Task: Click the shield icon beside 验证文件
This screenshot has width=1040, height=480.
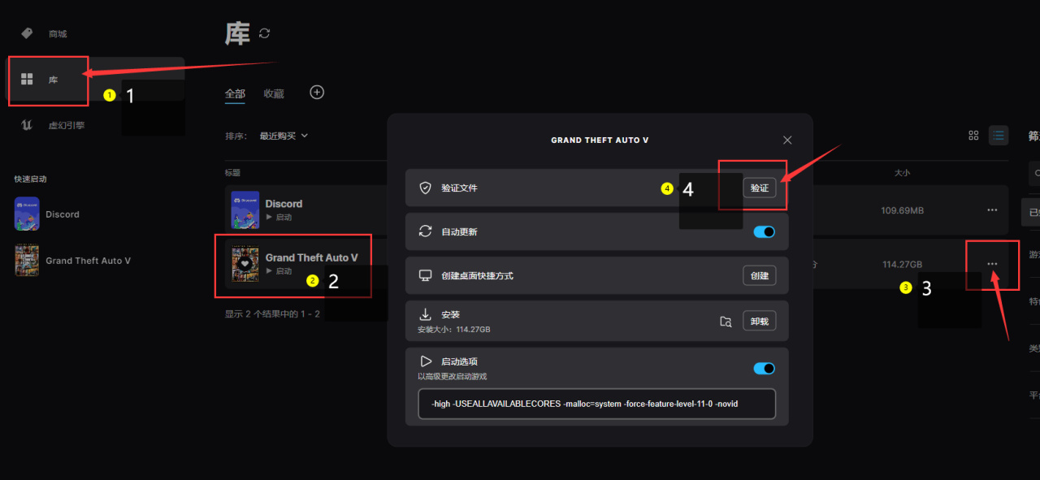Action: (x=425, y=188)
